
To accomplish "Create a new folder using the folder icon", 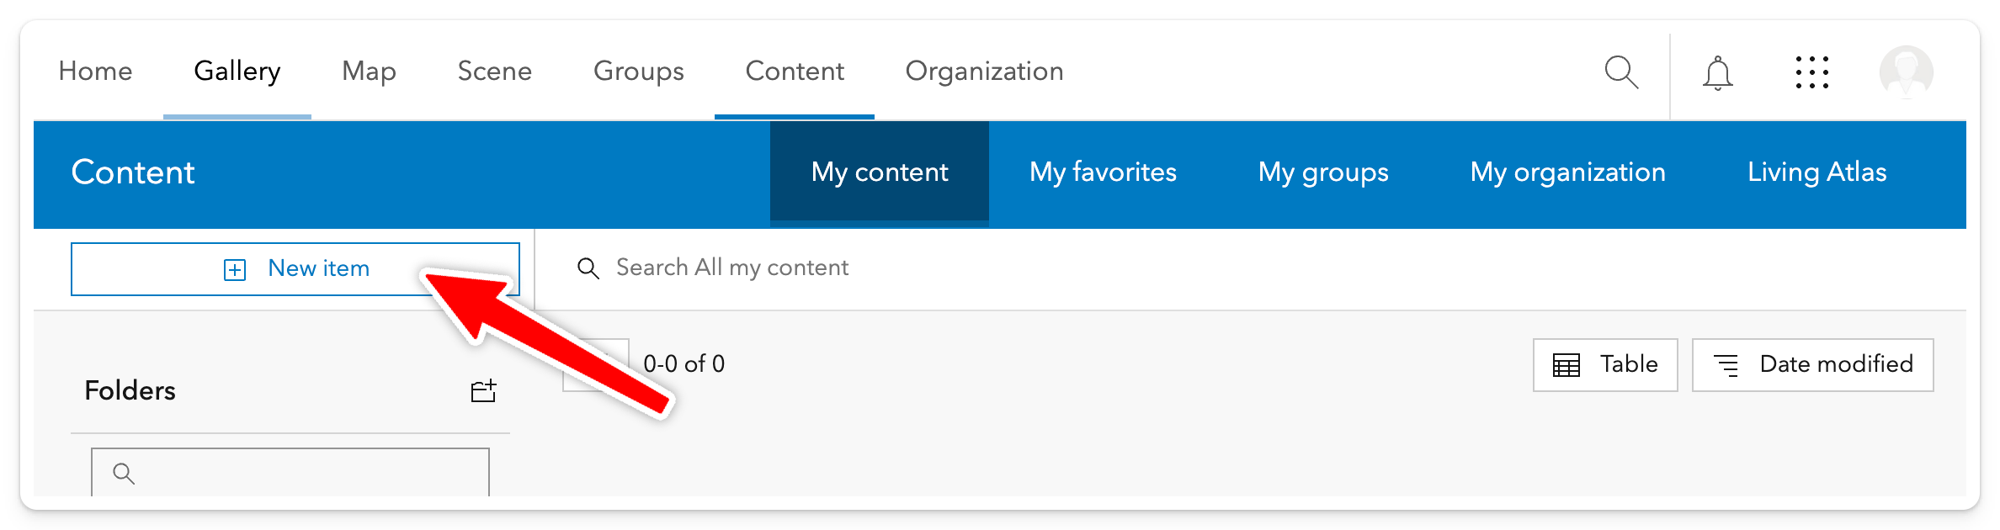I will (483, 391).
